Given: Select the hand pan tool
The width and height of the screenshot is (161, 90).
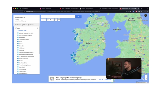Looking at the screenshot, I should click(x=48, y=20).
